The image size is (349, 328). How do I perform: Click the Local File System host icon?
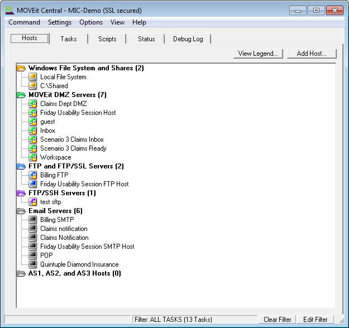coord(33,77)
